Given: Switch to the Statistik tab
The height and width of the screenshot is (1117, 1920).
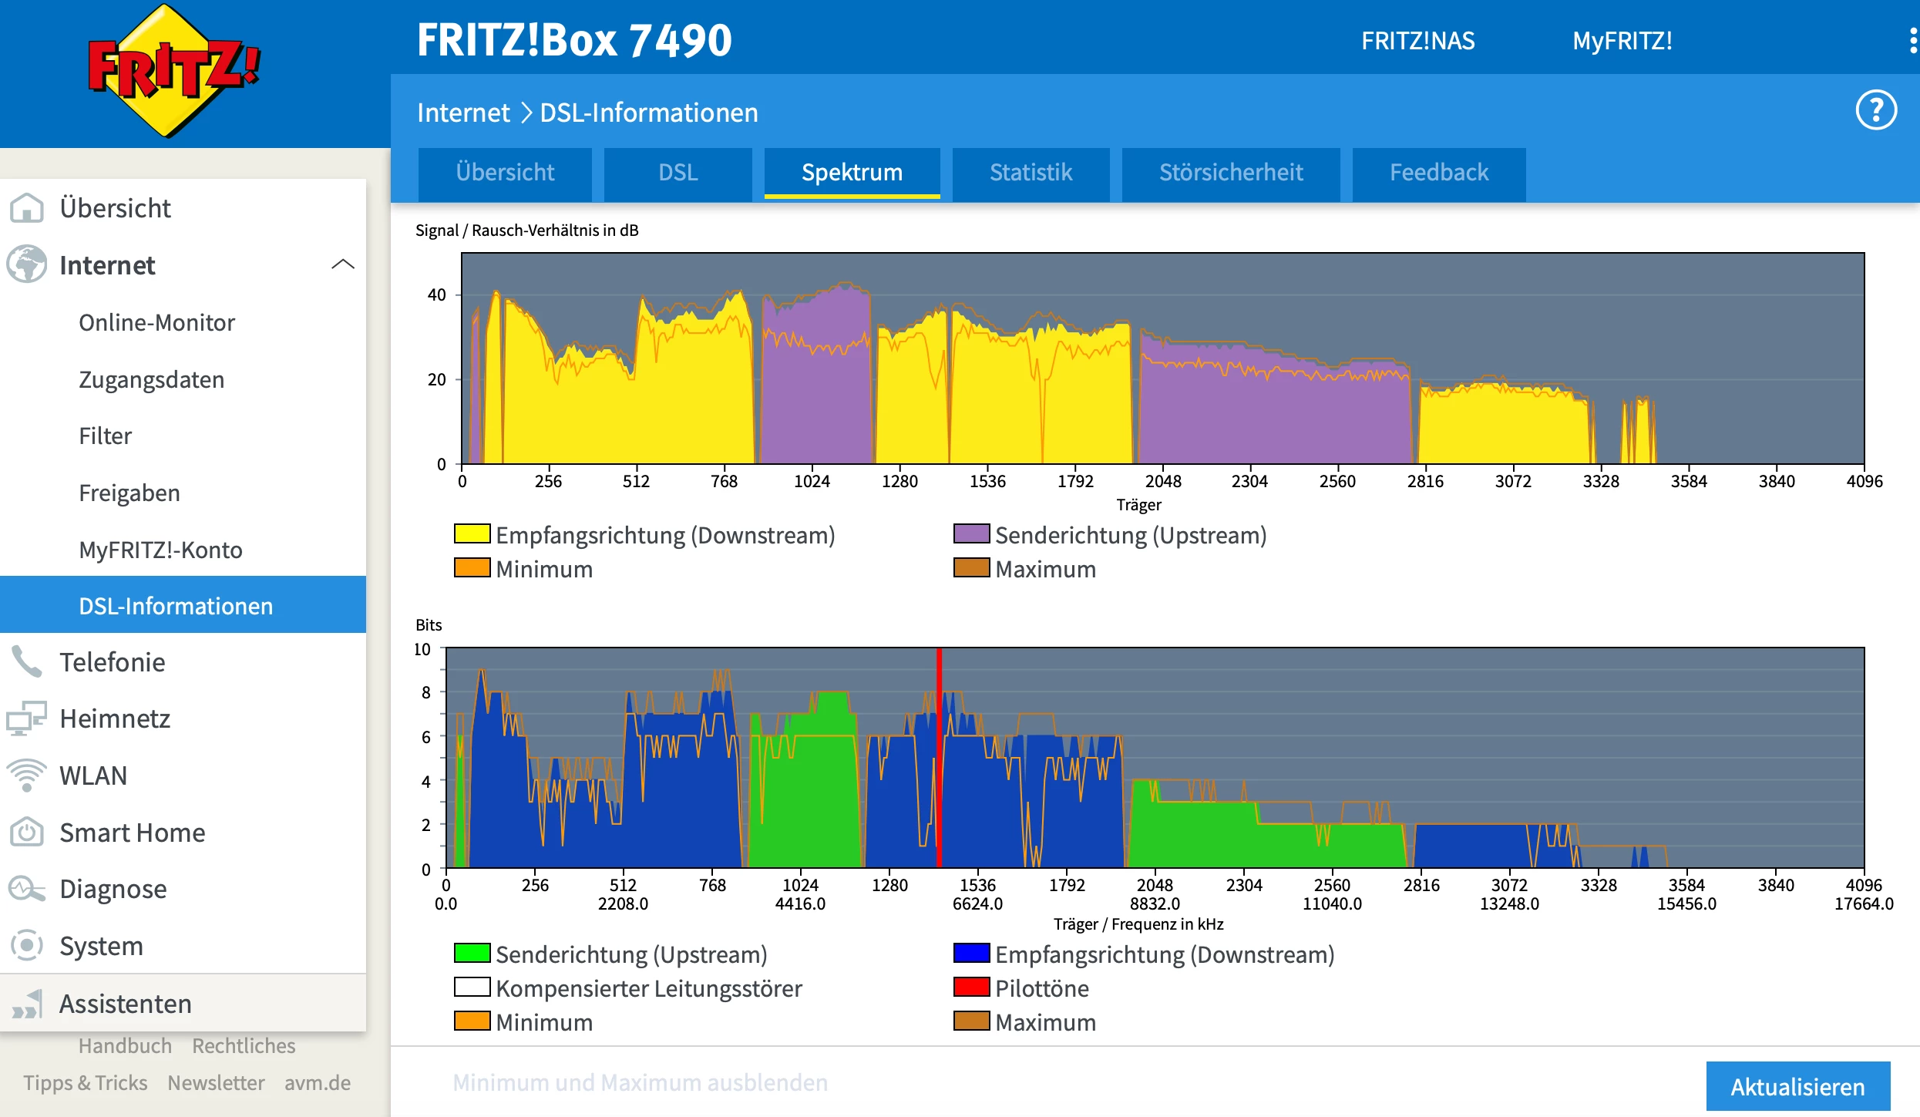Looking at the screenshot, I should tap(1031, 173).
